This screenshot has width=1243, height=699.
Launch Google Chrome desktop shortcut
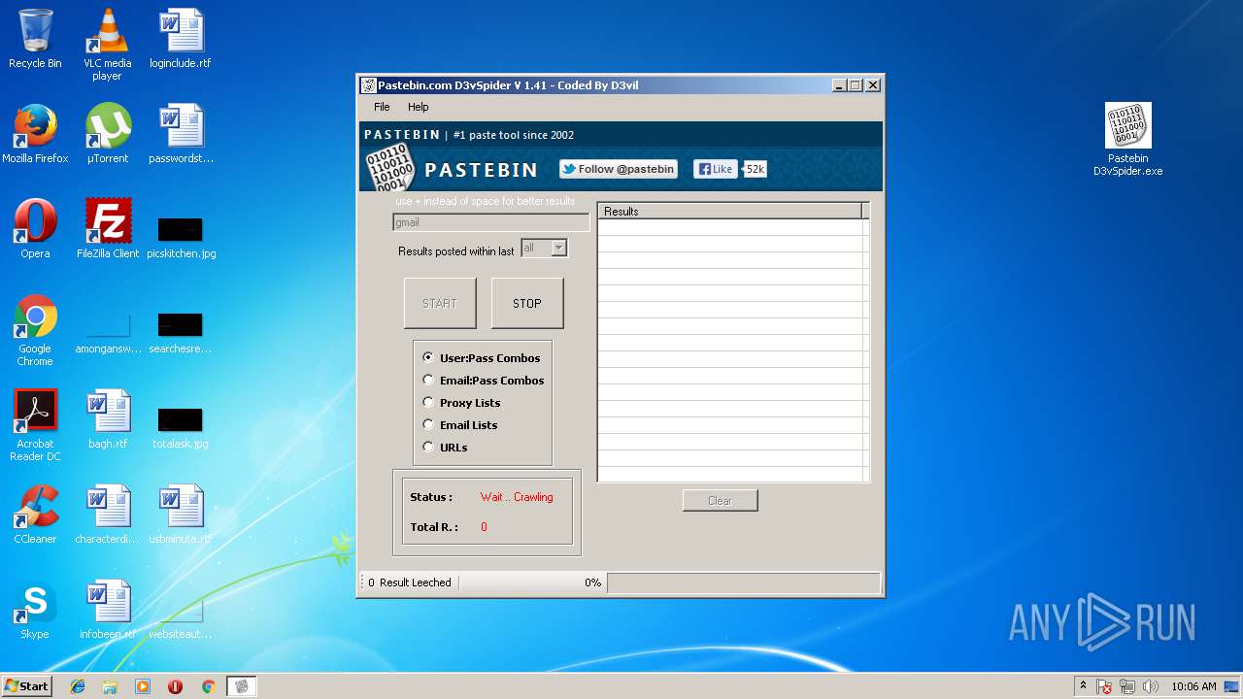pos(35,330)
